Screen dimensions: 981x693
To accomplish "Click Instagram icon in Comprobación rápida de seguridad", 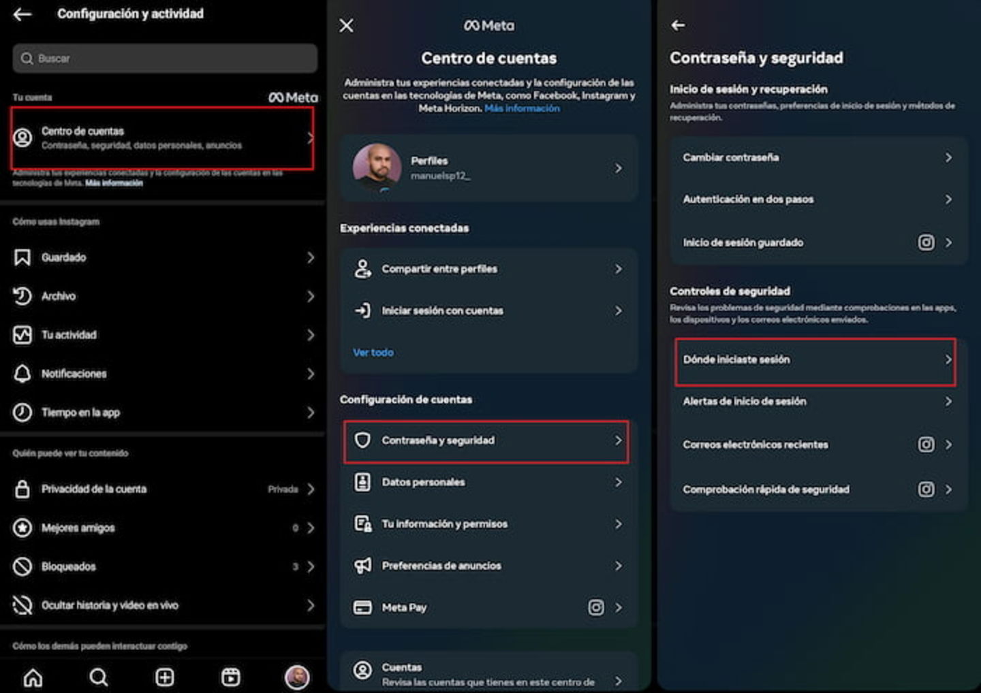I will tap(926, 489).
